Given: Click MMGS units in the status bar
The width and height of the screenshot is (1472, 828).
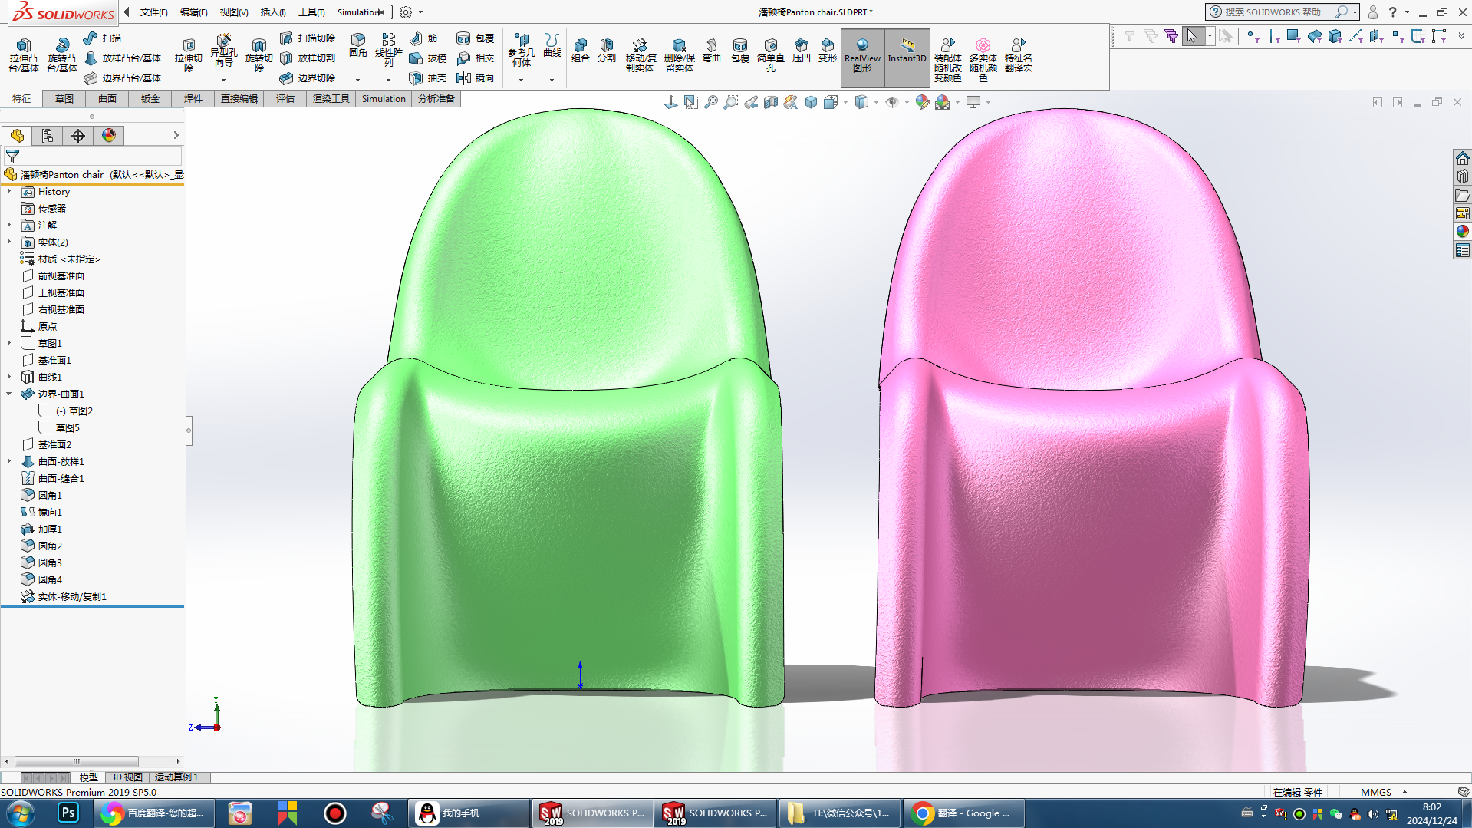Looking at the screenshot, I should 1375,792.
